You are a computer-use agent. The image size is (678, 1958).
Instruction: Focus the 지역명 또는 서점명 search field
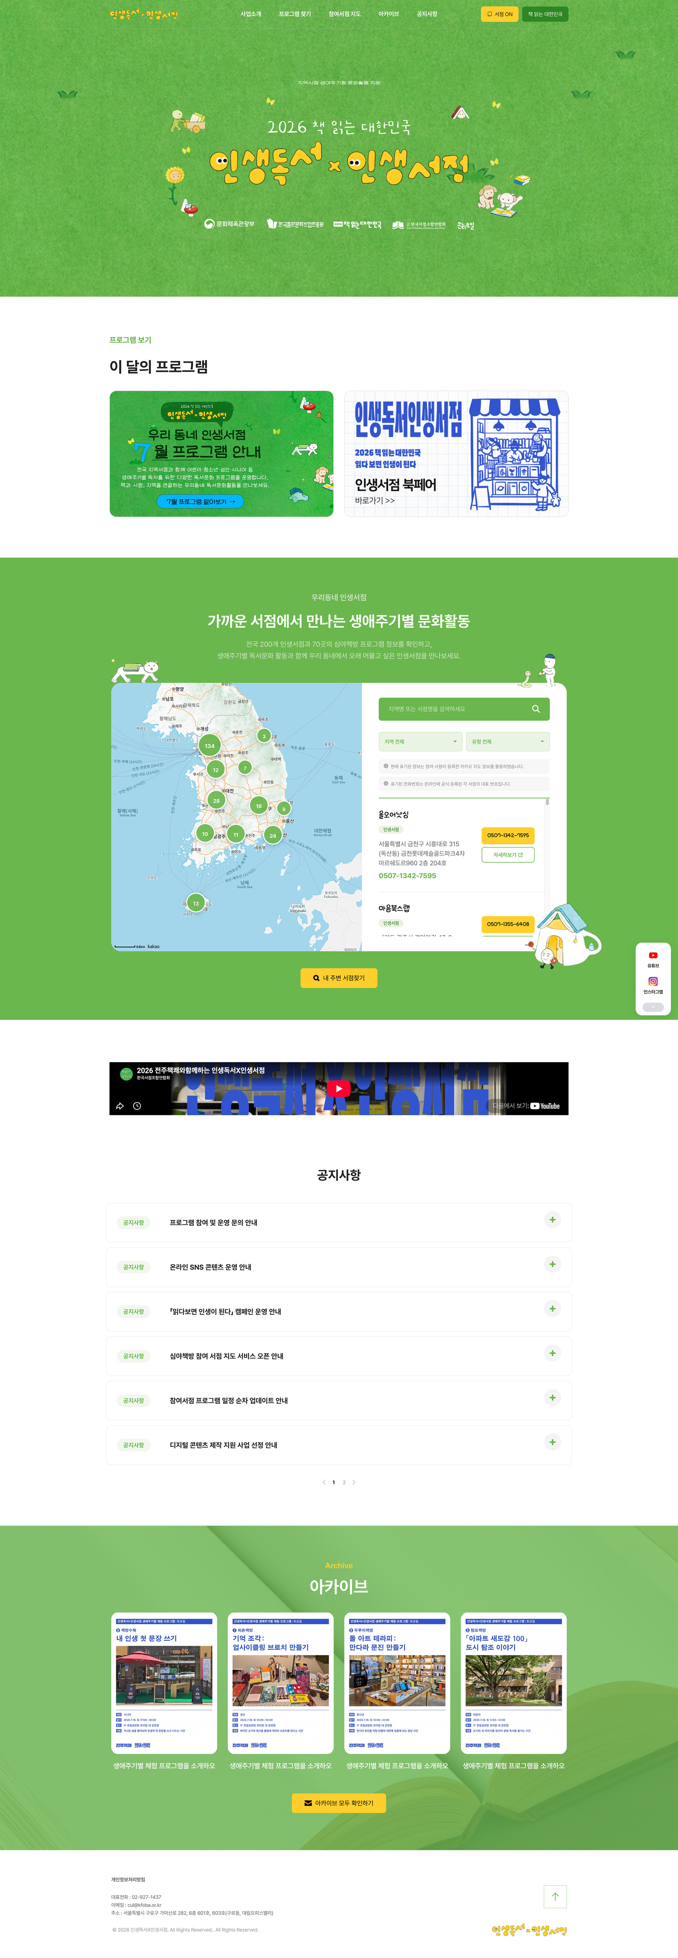464,709
